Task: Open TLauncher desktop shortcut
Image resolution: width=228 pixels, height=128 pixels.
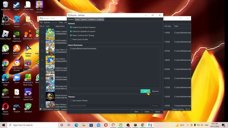Action: pyautogui.click(x=6, y=93)
